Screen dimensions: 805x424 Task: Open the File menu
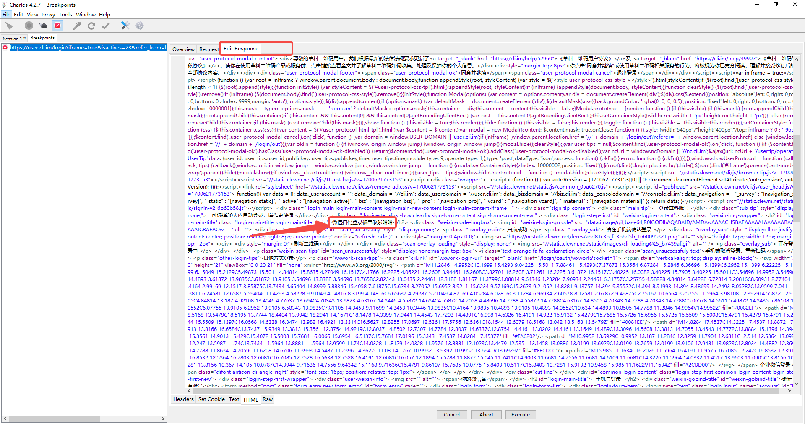[6, 14]
